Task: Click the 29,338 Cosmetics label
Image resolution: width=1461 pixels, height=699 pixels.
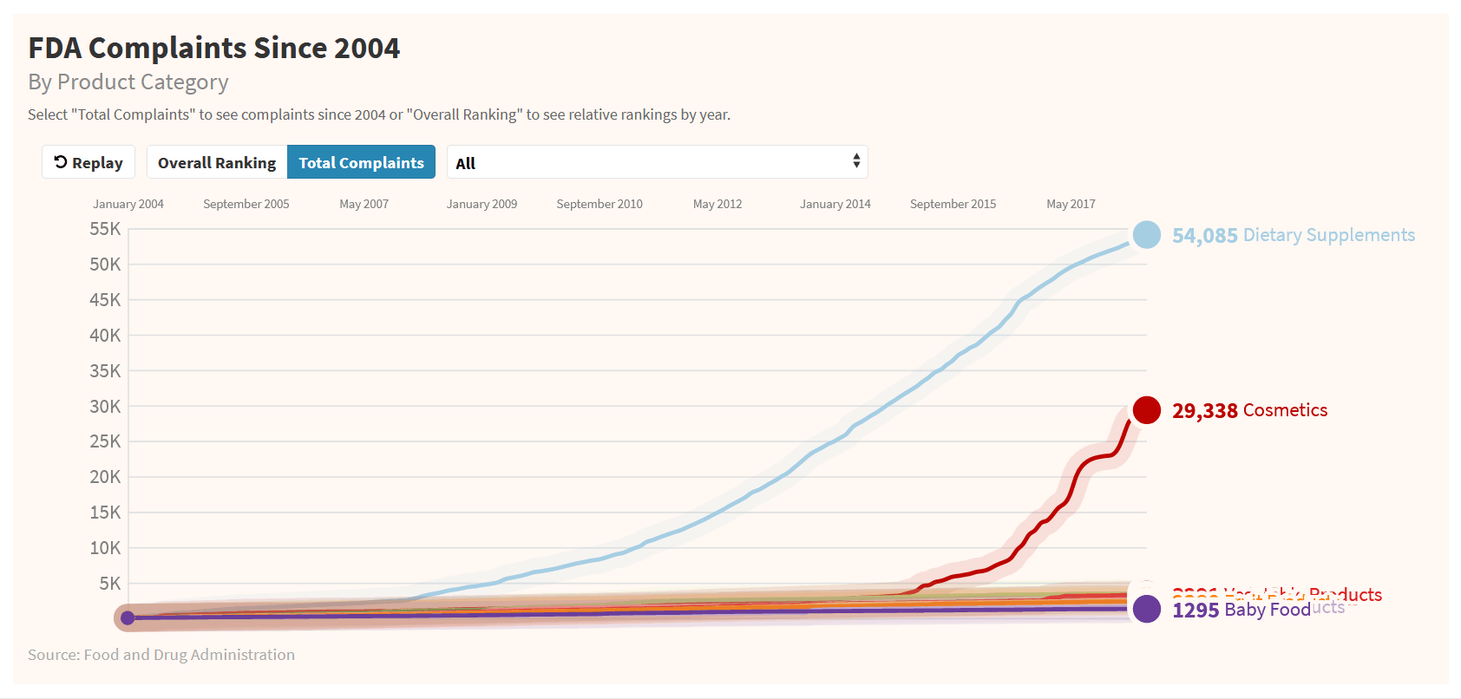Action: pyautogui.click(x=1249, y=410)
